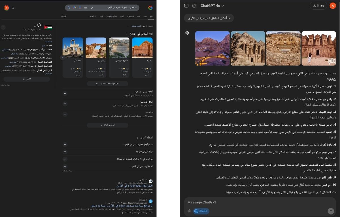The width and height of the screenshot is (340, 217).
Task: Open Google Lens image search
Action: (x=75, y=8)
